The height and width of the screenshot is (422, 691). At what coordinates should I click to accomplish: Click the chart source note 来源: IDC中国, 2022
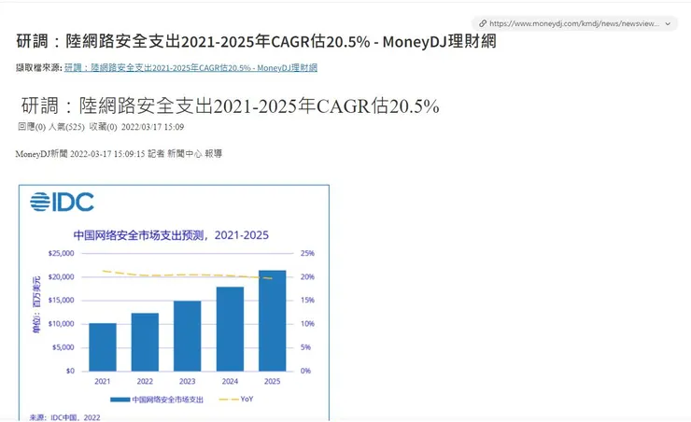64,417
